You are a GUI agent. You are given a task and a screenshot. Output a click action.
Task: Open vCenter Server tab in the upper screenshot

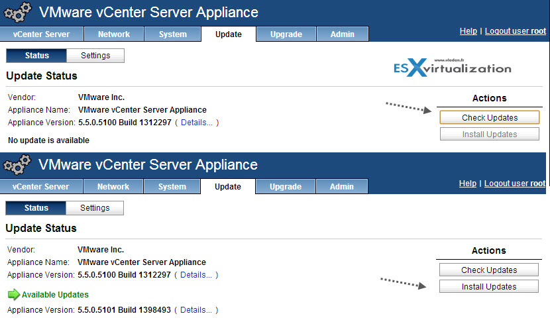[41, 34]
